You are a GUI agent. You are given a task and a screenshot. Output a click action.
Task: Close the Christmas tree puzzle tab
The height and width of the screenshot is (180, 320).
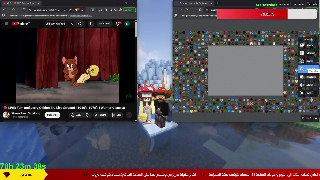coord(211,3)
